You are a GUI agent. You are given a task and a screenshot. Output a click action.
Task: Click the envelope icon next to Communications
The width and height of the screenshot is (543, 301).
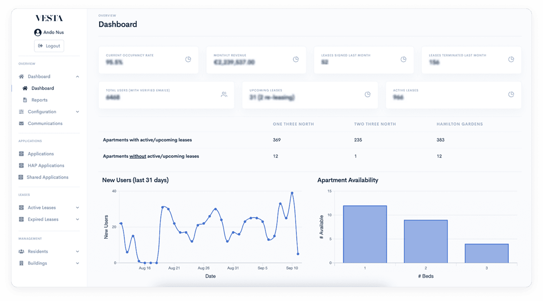click(x=21, y=124)
